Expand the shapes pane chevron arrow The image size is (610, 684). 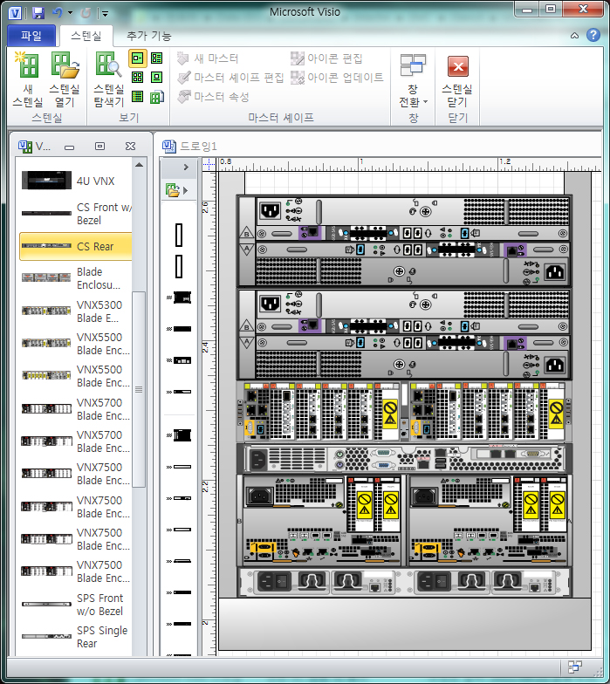tap(186, 168)
